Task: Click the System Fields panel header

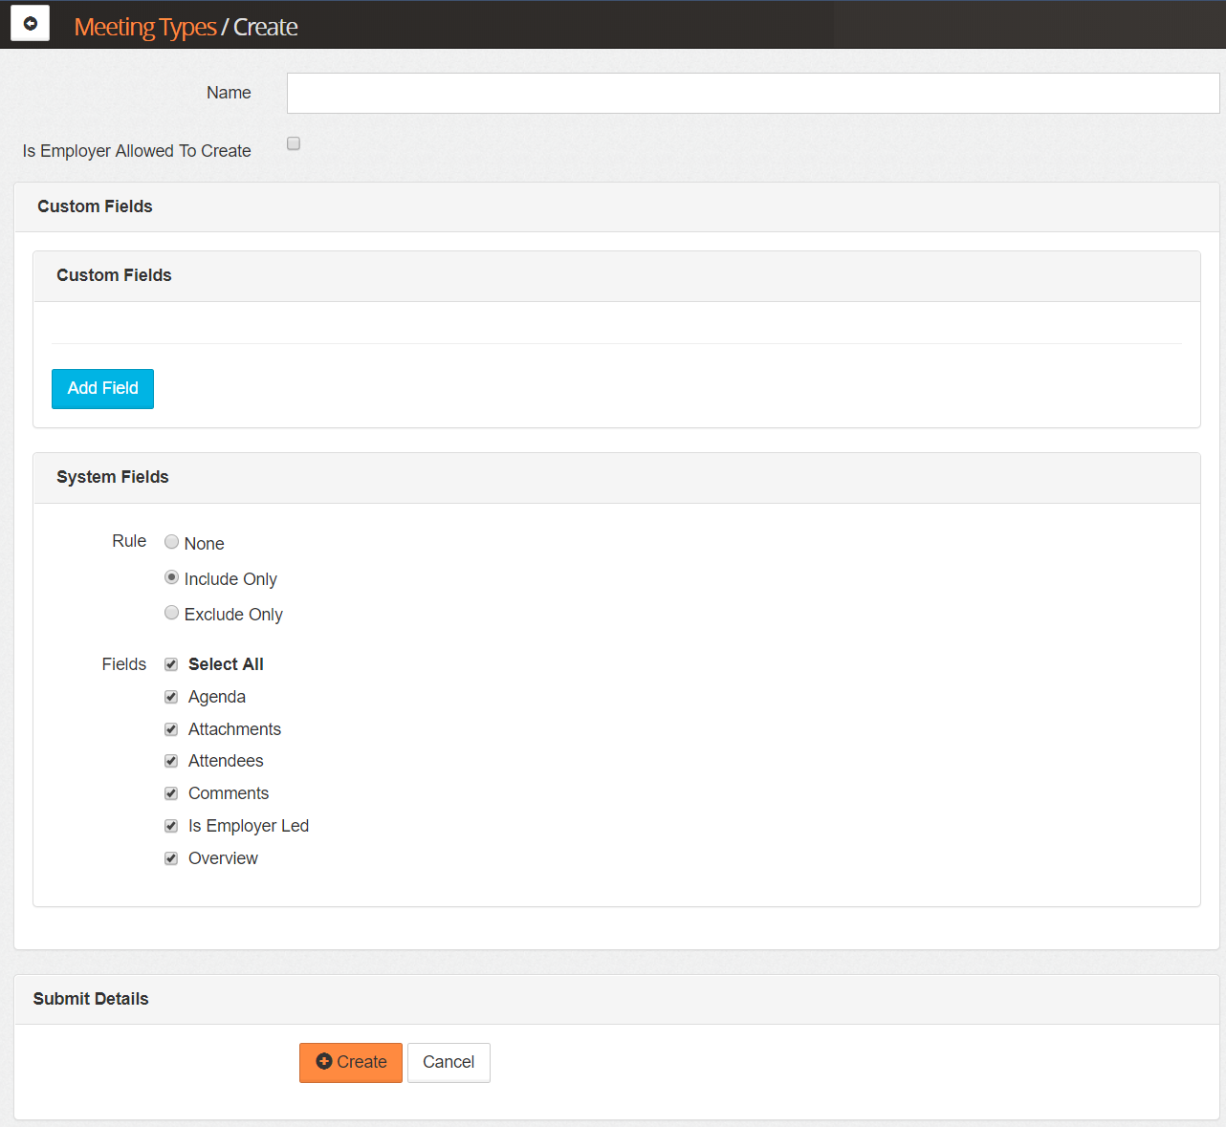Action: 113,477
